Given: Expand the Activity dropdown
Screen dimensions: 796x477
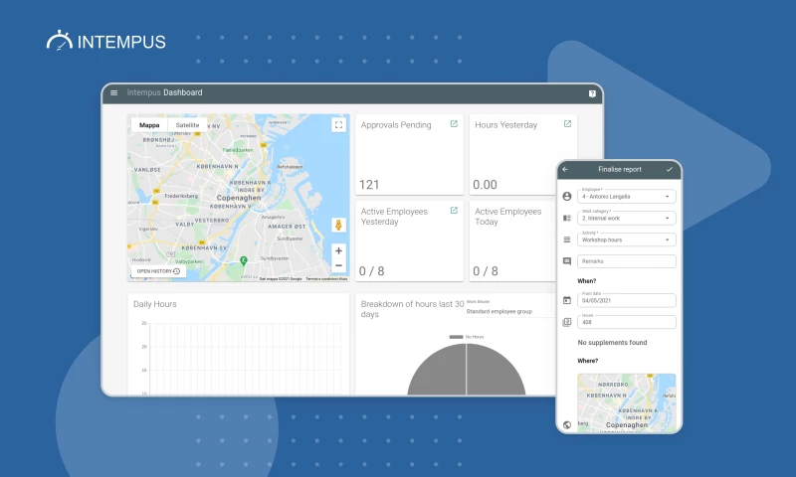Looking at the screenshot, I should [x=626, y=239].
